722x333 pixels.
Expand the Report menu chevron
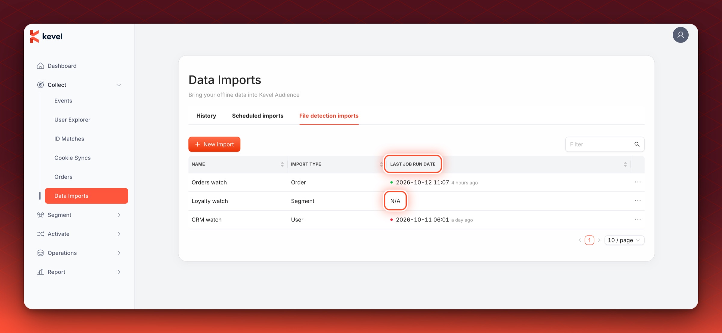pyautogui.click(x=119, y=272)
